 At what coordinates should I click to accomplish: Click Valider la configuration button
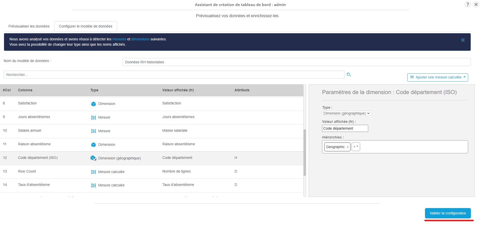click(448, 213)
